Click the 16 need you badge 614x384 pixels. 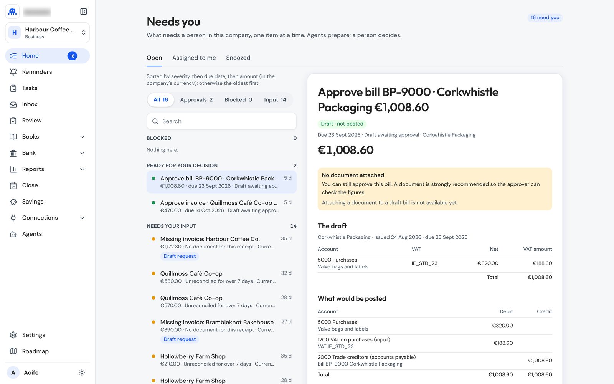point(545,18)
